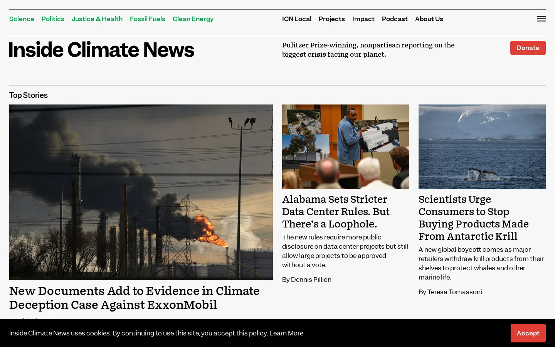The width and height of the screenshot is (555, 347).
Task: Click the Pulitzer Prize-winning tagline text
Action: pyautogui.click(x=368, y=50)
